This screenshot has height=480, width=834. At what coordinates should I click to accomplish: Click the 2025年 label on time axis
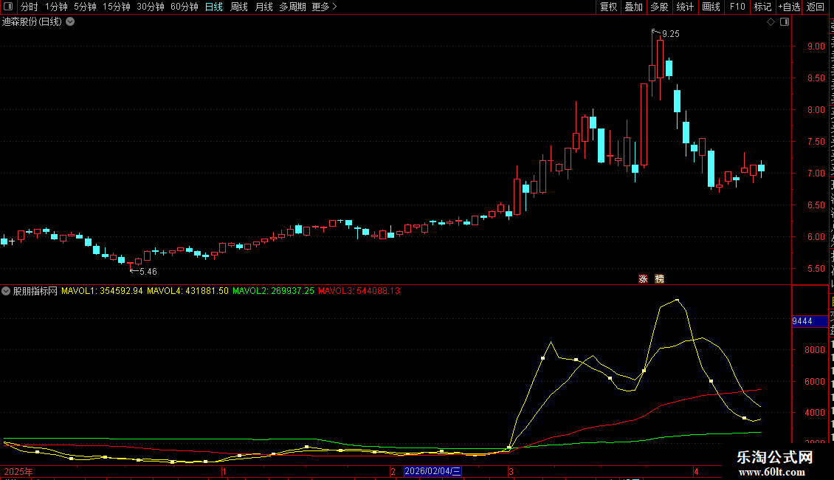[18, 471]
